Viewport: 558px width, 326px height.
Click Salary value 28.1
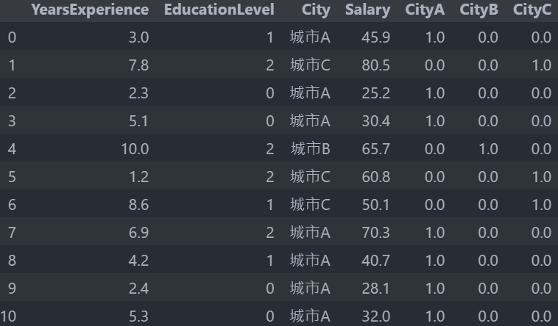point(376,289)
